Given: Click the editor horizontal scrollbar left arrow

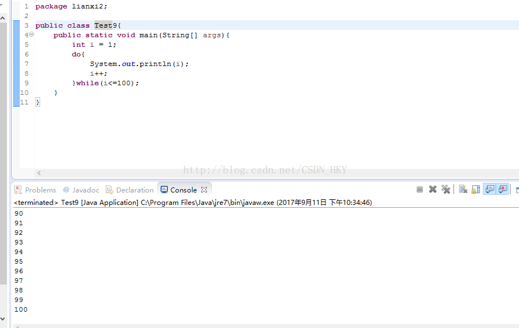Looking at the screenshot, I should (x=39, y=173).
